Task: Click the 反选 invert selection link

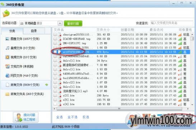Action: pos(86,117)
